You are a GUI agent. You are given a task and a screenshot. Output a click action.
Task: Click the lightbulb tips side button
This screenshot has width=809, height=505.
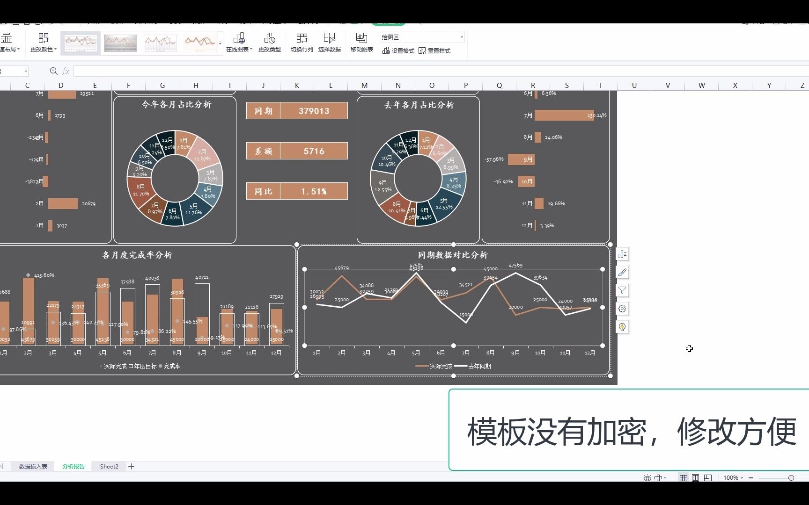(622, 327)
